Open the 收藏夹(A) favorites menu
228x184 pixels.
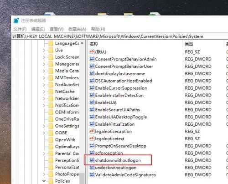pyautogui.click(x=77, y=29)
